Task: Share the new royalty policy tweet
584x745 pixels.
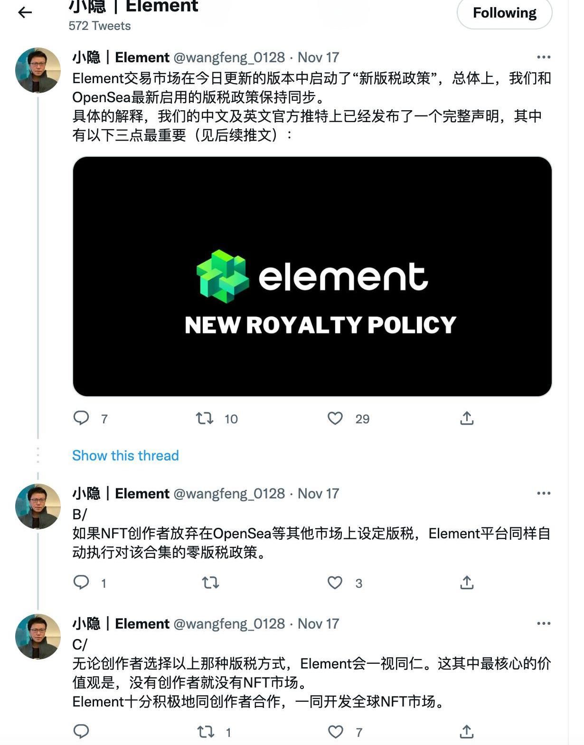Action: 467,418
